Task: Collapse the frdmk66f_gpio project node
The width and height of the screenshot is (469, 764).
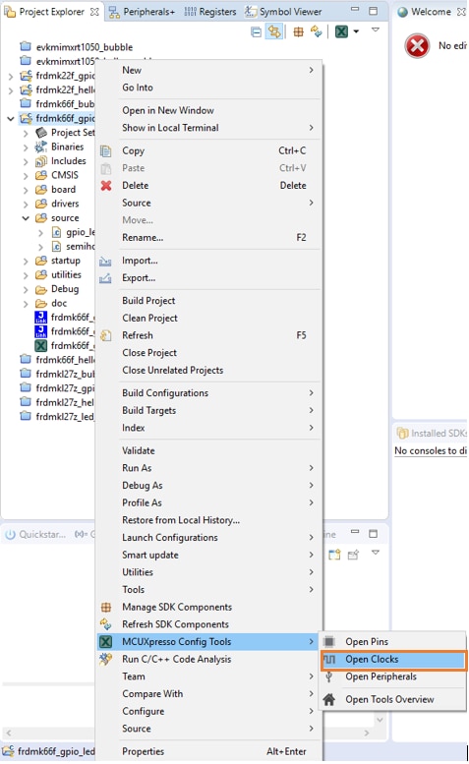Action: [11, 119]
